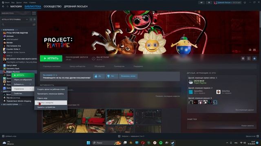Select РУСЫ ПРОТИВ ЯЩЕРОВ in library
This screenshot has height=146, width=261.
17,33
